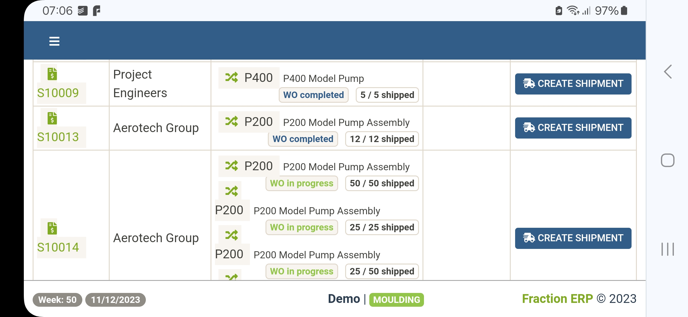Click the shuffle icon beside P400
Image resolution: width=688 pixels, height=317 pixels.
[232, 78]
